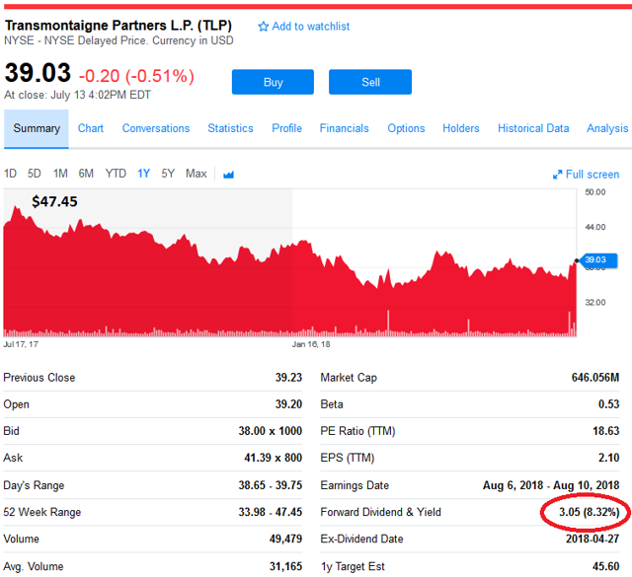This screenshot has width=632, height=577.
Task: Click the Sell button
Action: (370, 82)
